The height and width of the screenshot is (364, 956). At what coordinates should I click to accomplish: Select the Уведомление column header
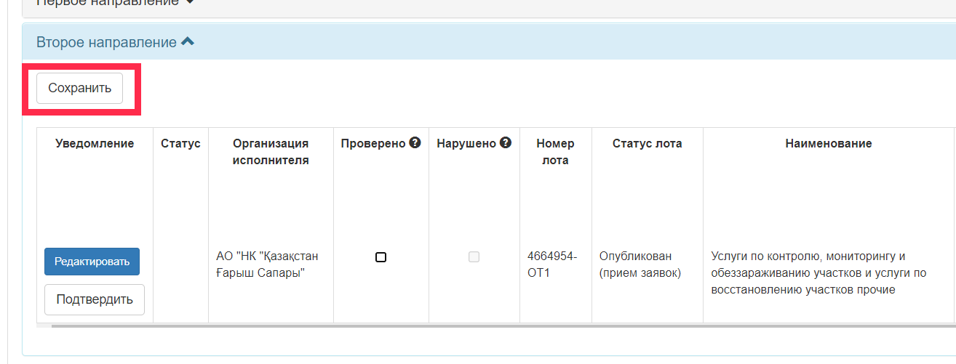coord(95,144)
